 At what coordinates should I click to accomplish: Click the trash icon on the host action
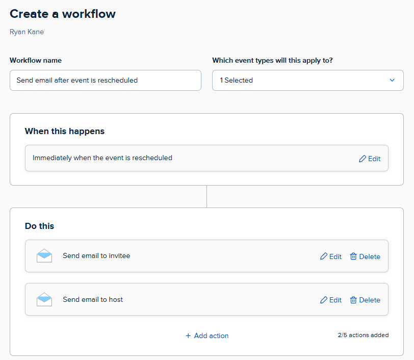pos(353,300)
